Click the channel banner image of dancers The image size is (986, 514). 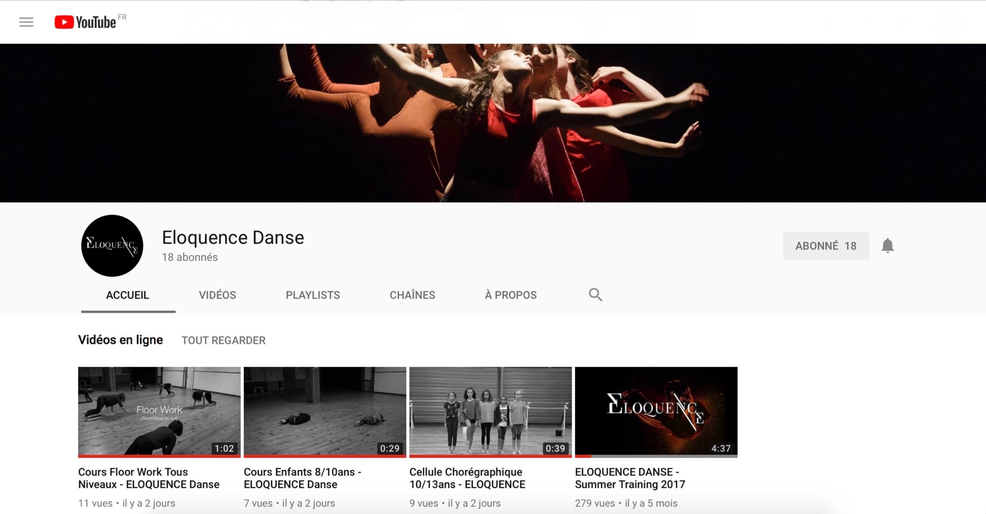point(493,123)
